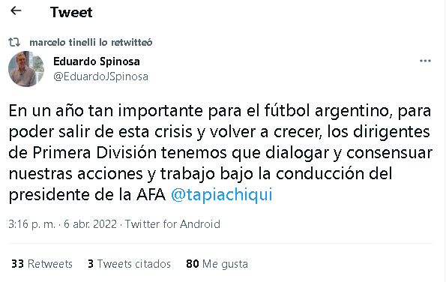Open the @EduardoJSpinosa handle
The height and width of the screenshot is (282, 446).
coord(100,76)
